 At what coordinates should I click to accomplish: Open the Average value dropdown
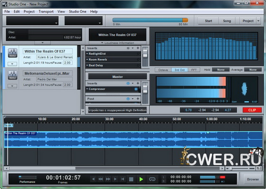pyautogui.click(x=253, y=70)
